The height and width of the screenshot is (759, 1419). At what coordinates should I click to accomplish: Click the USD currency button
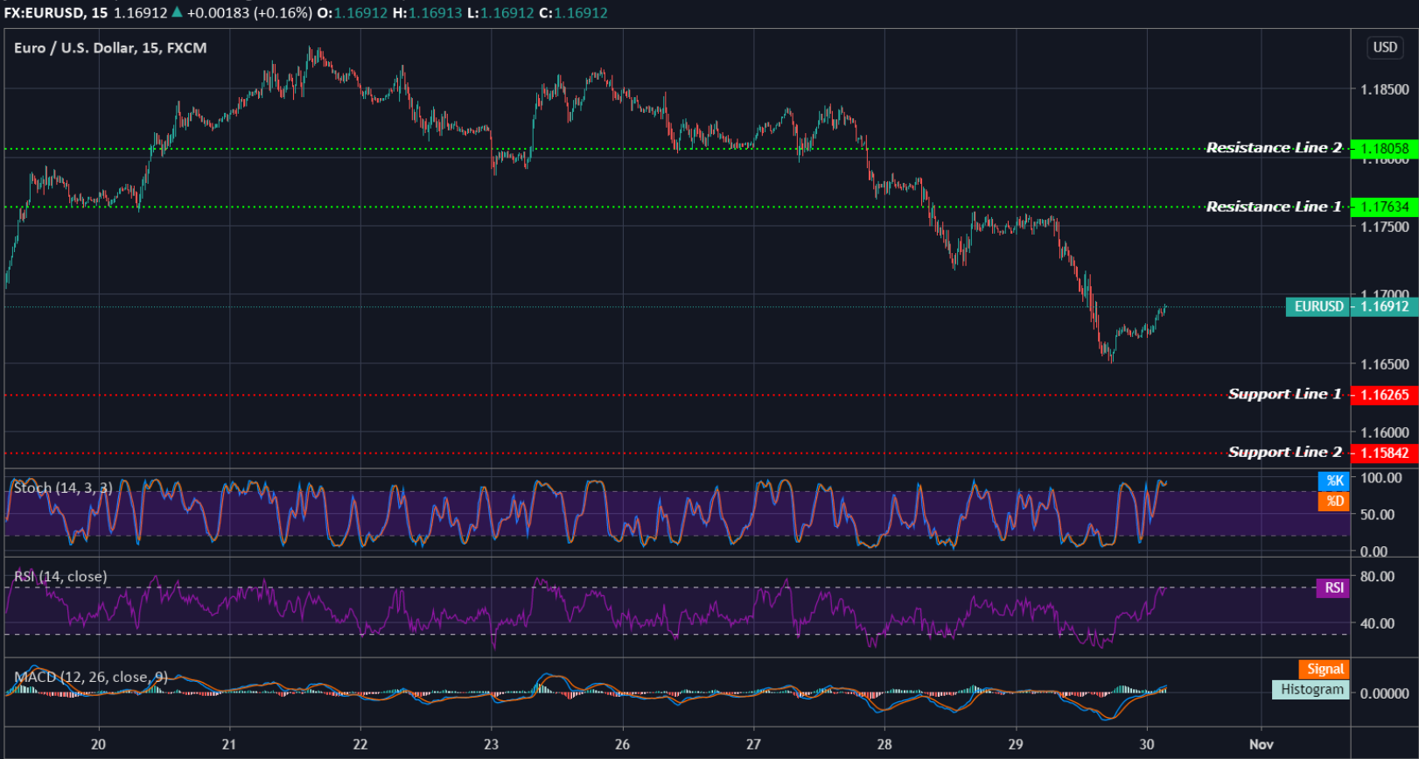pos(1385,47)
